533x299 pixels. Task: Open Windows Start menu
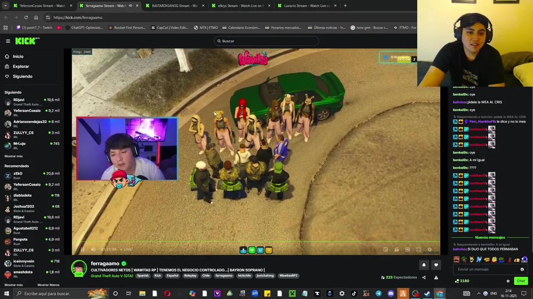[7, 294]
